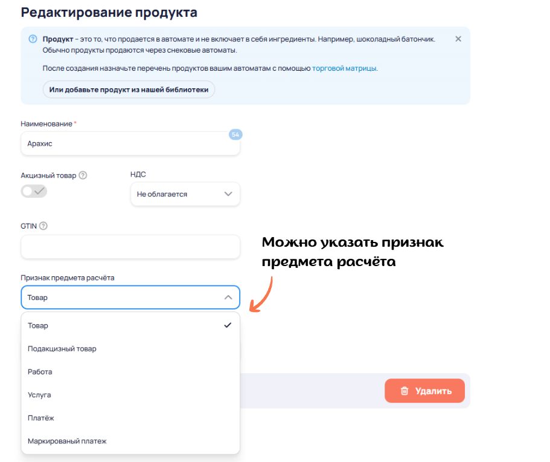The height and width of the screenshot is (462, 550).
Task: Click the info icon in the blue banner
Action: 33,39
